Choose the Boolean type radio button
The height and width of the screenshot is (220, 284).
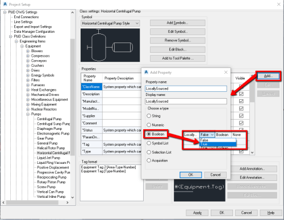[x=149, y=134]
